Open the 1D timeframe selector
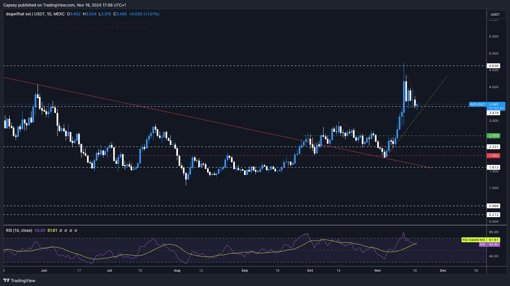This screenshot has width=510, height=286. [50, 14]
